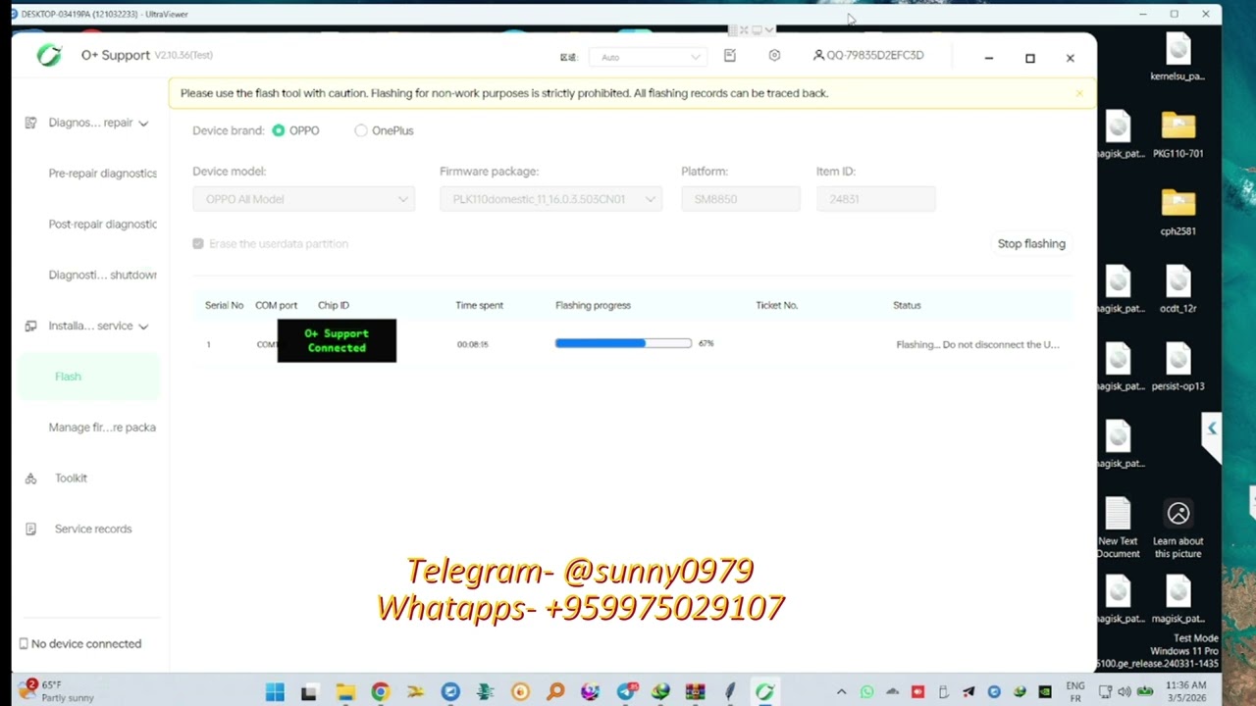
Task: Click the user account QQ-79835D2EFC3D
Action: (868, 56)
